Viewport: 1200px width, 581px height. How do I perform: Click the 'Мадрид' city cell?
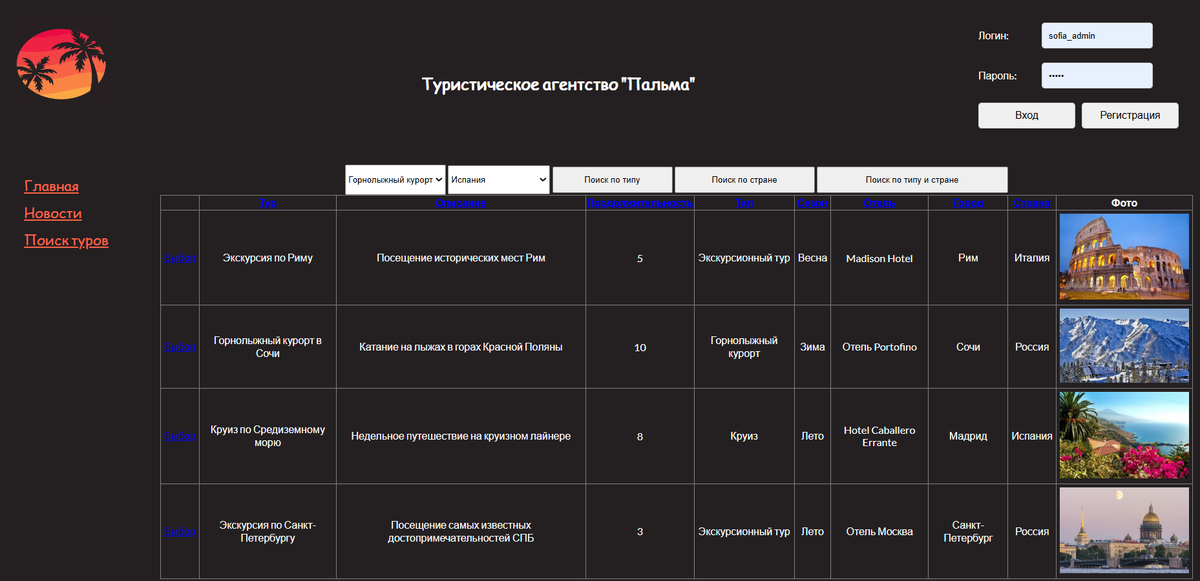click(x=968, y=436)
